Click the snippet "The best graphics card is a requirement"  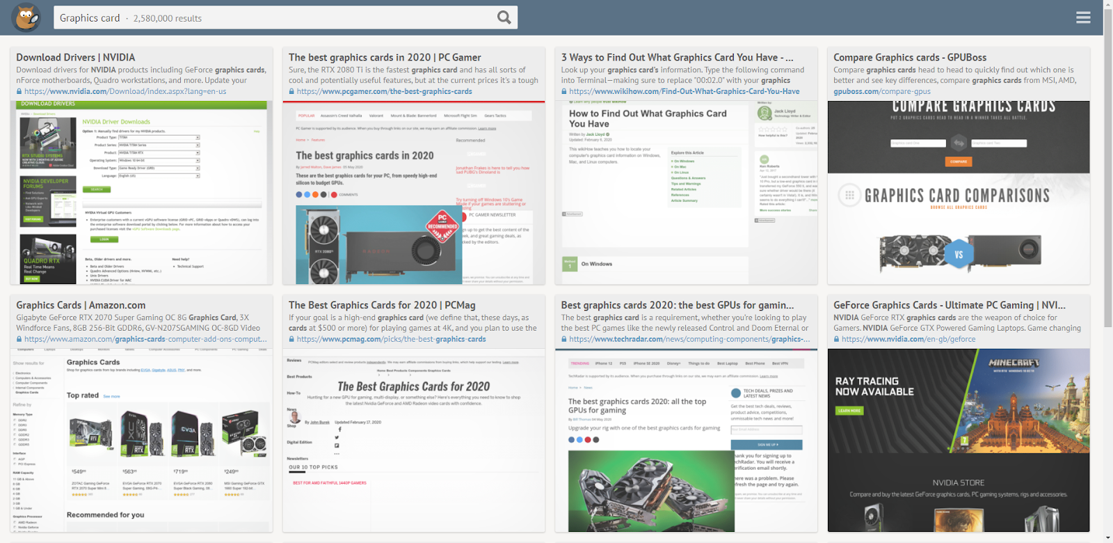point(685,323)
